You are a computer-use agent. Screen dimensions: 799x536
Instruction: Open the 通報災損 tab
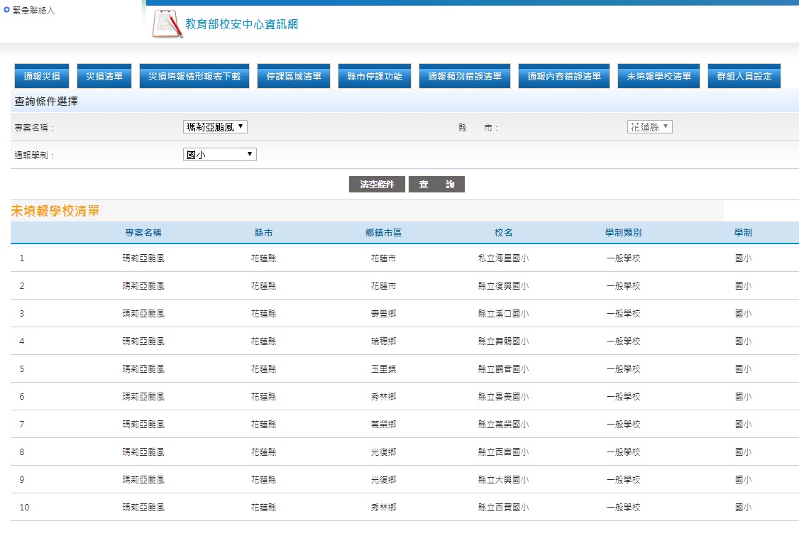pyautogui.click(x=42, y=77)
